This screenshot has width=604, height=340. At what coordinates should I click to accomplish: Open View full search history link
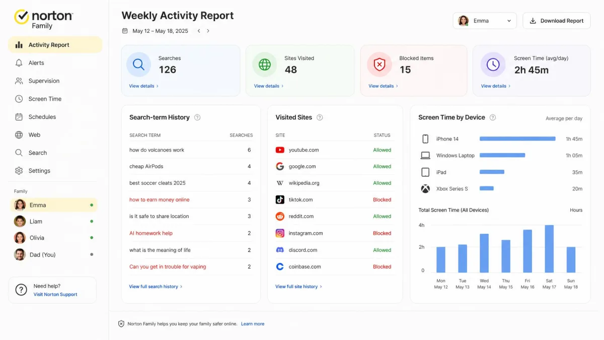pyautogui.click(x=156, y=287)
